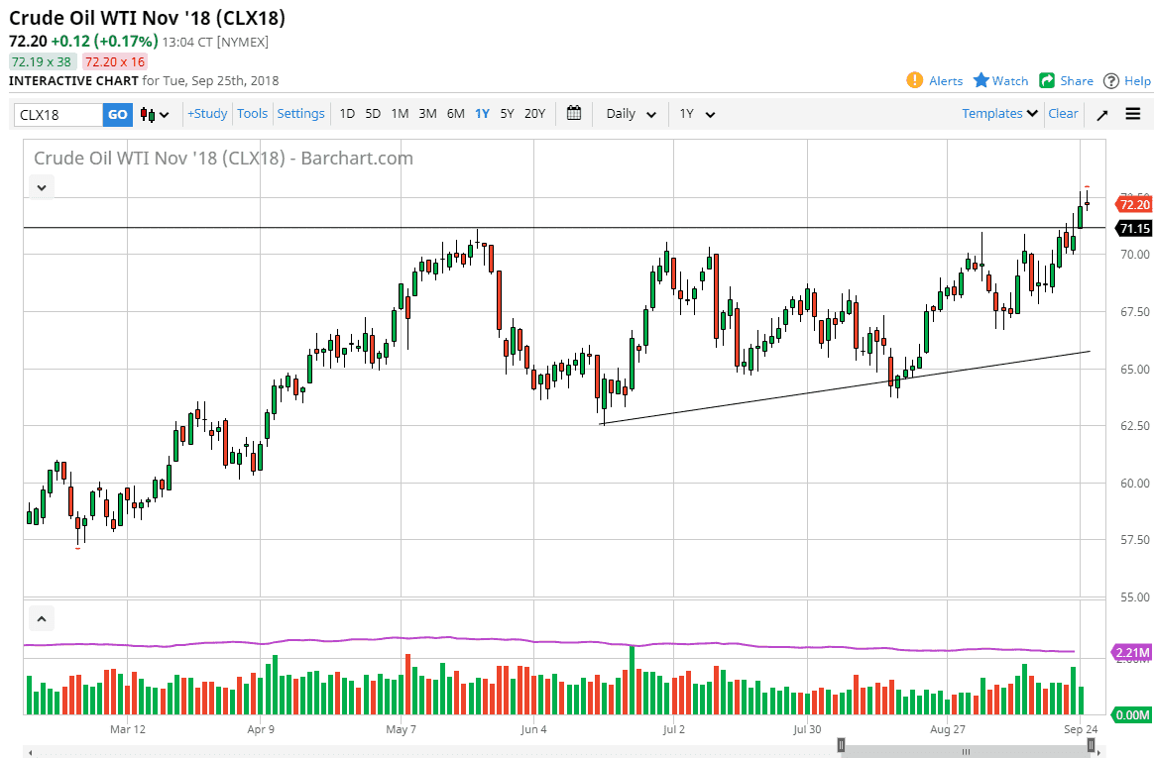Click the Clear link to remove drawings
The image size is (1154, 758).
coord(1063,114)
